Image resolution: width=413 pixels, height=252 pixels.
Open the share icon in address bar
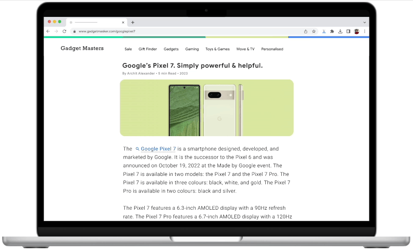tap(306, 31)
